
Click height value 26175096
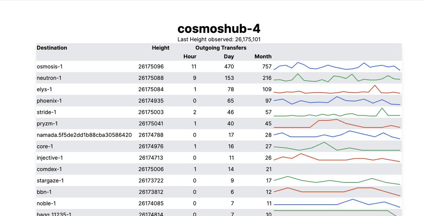[x=151, y=66]
